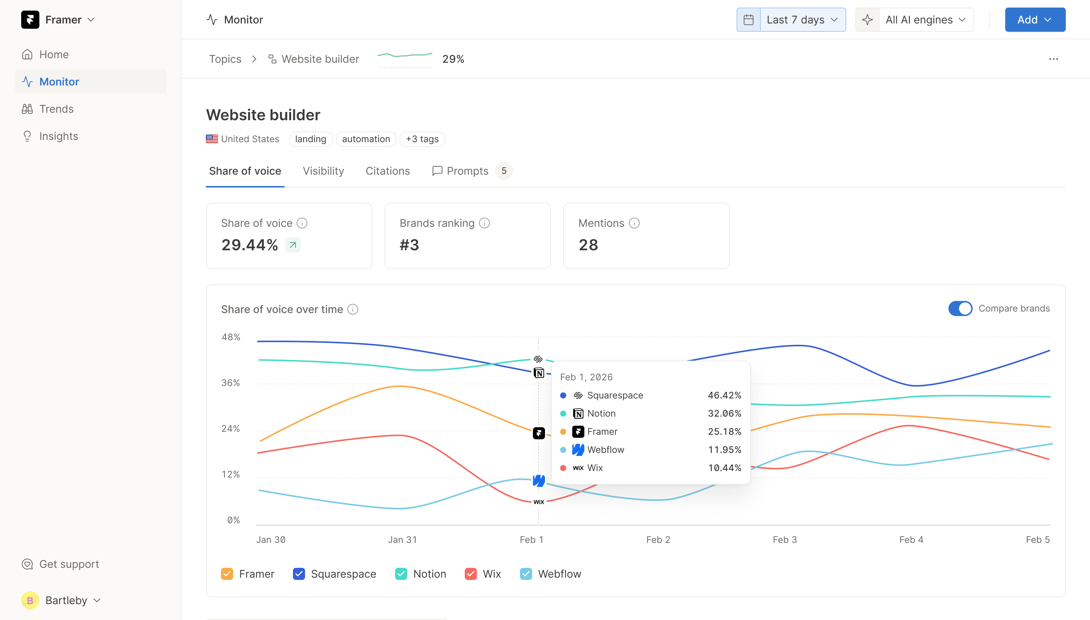Click the calendar icon in date filter
The width and height of the screenshot is (1090, 620).
point(748,20)
